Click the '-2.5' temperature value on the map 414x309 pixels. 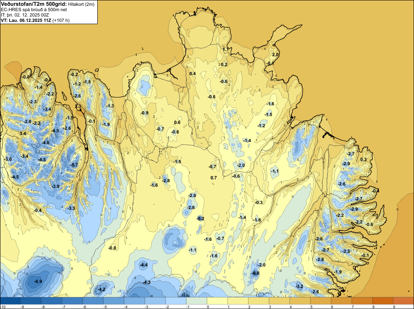point(346,251)
